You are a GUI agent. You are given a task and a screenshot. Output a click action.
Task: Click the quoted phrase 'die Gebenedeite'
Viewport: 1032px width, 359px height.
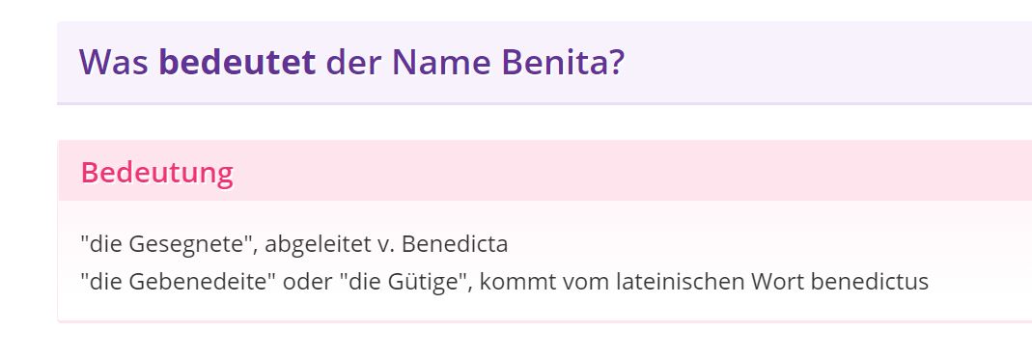[x=178, y=282]
